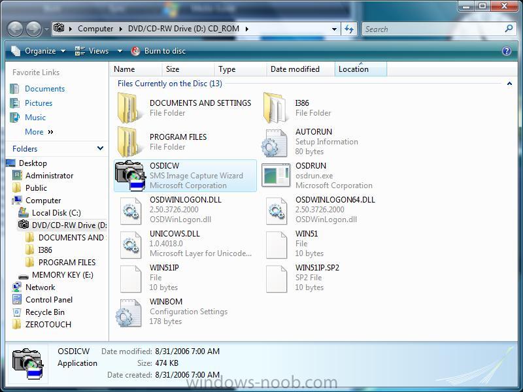This screenshot has width=523, height=392.
Task: Open the recent pages dropdown next to Forward
Action: (x=46, y=29)
